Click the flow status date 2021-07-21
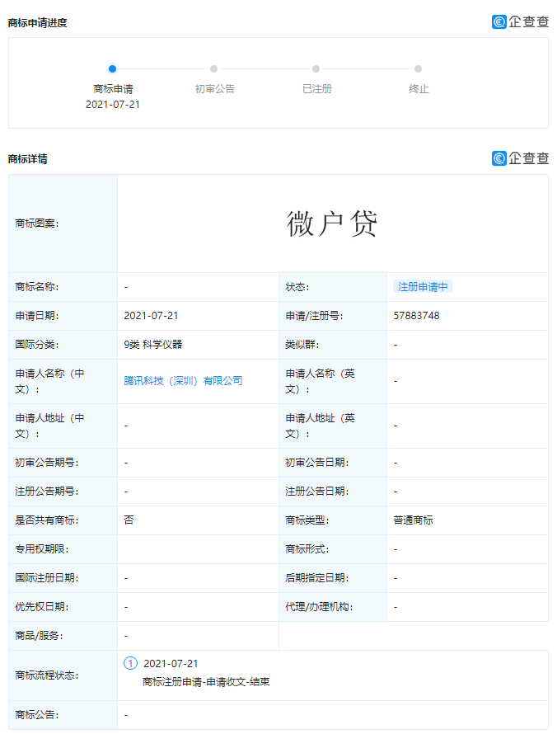557x734 pixels. click(171, 663)
